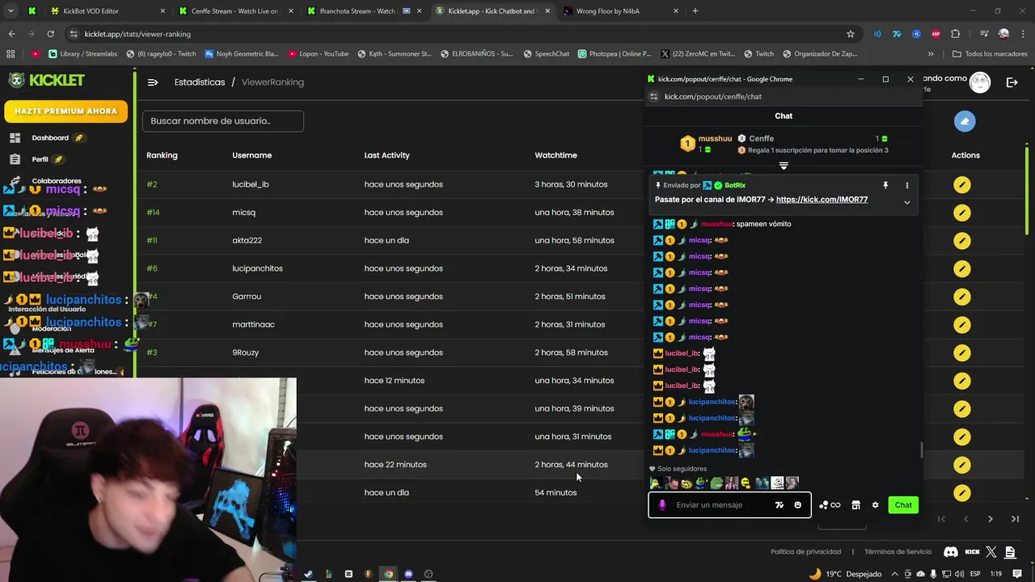Go to the last ranking page
Screen dimensions: 1035x582
pyautogui.click(x=1016, y=519)
